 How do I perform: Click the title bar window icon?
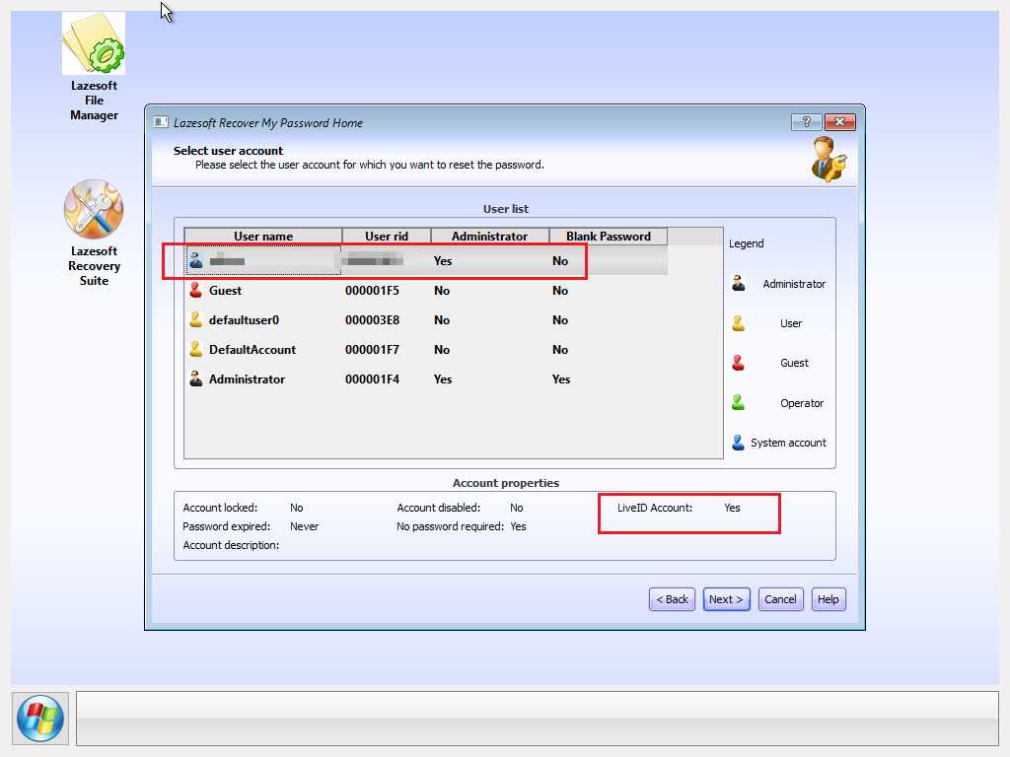pos(161,122)
